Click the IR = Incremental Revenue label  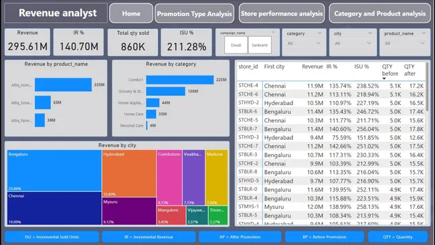point(149,237)
